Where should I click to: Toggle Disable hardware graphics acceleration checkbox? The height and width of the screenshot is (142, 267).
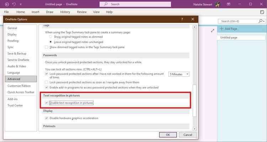tap(46, 118)
